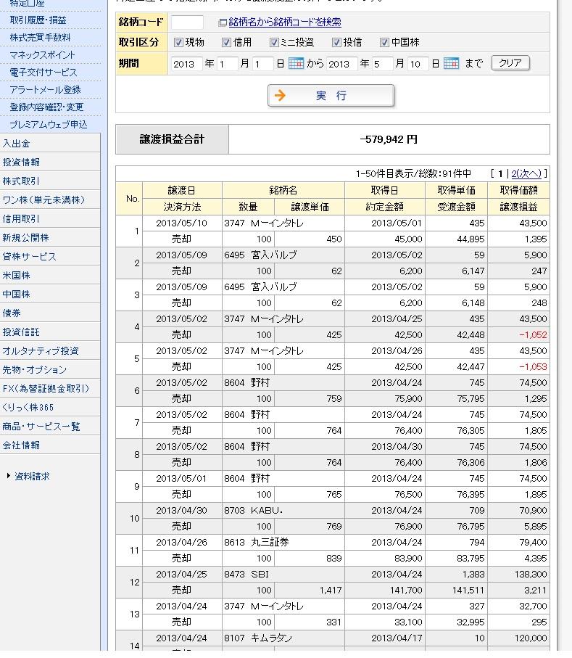Click the total −579,942 円 value

(x=389, y=139)
